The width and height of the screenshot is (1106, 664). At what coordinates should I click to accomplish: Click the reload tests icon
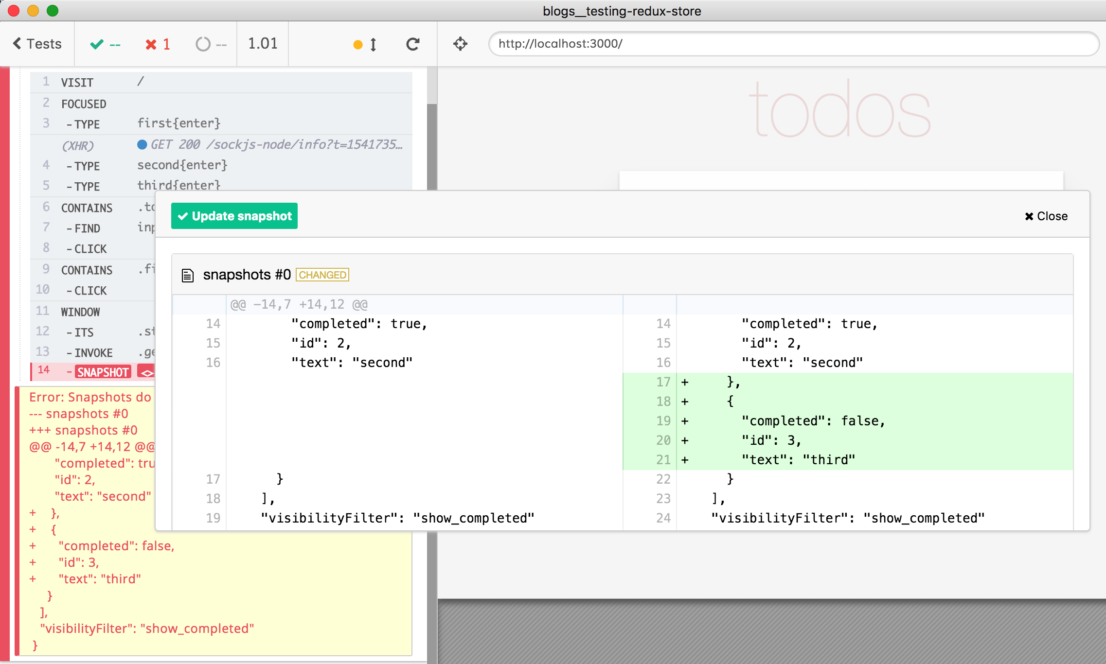(413, 44)
